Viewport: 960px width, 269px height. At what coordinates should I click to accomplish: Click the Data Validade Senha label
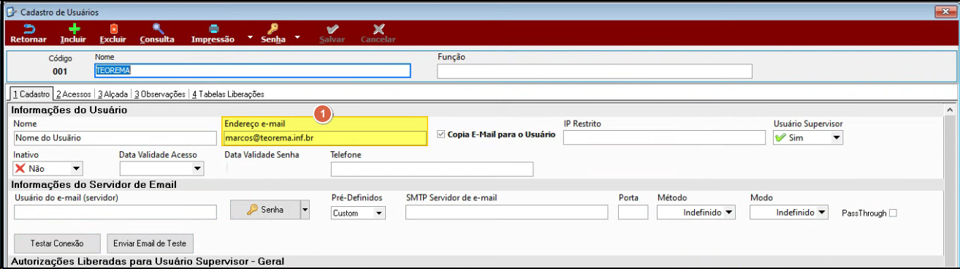click(262, 155)
